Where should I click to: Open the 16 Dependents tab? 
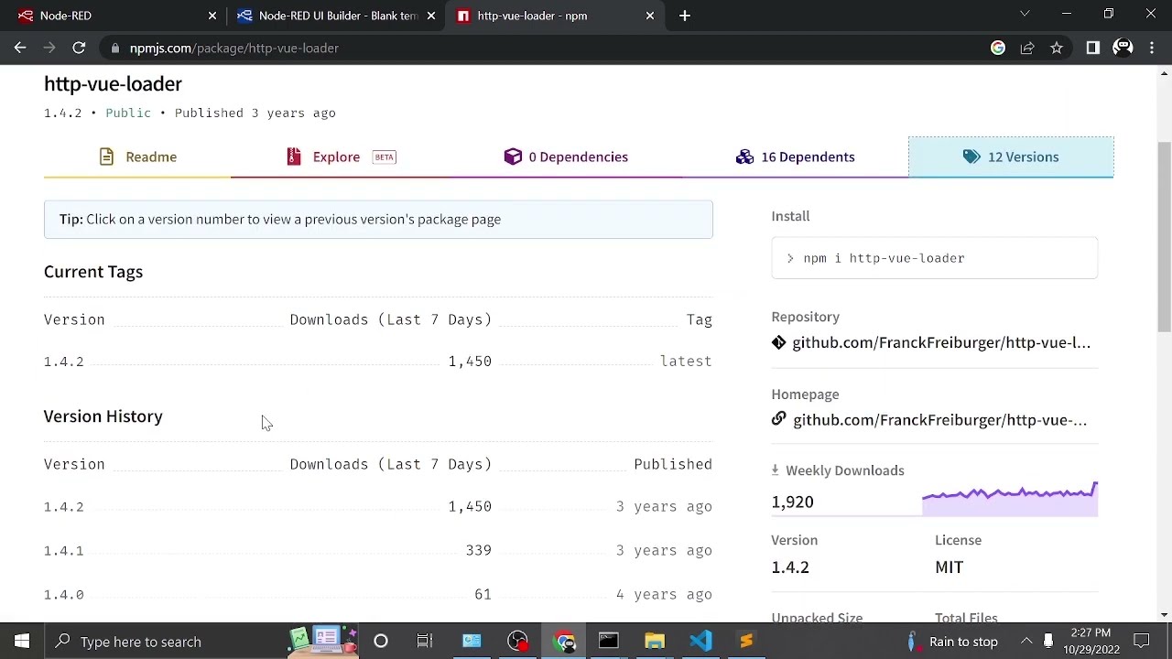[x=795, y=157]
